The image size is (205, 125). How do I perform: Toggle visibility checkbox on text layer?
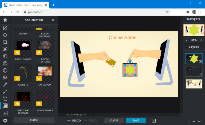[x=200, y=74]
